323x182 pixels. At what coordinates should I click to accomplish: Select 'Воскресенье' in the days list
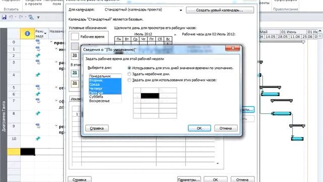(x=105, y=101)
